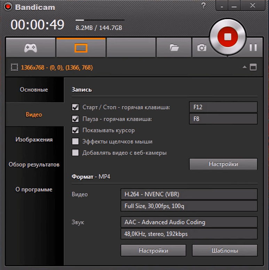Click Настройки button in Запись section
The height and width of the screenshot is (270, 269).
click(x=223, y=164)
